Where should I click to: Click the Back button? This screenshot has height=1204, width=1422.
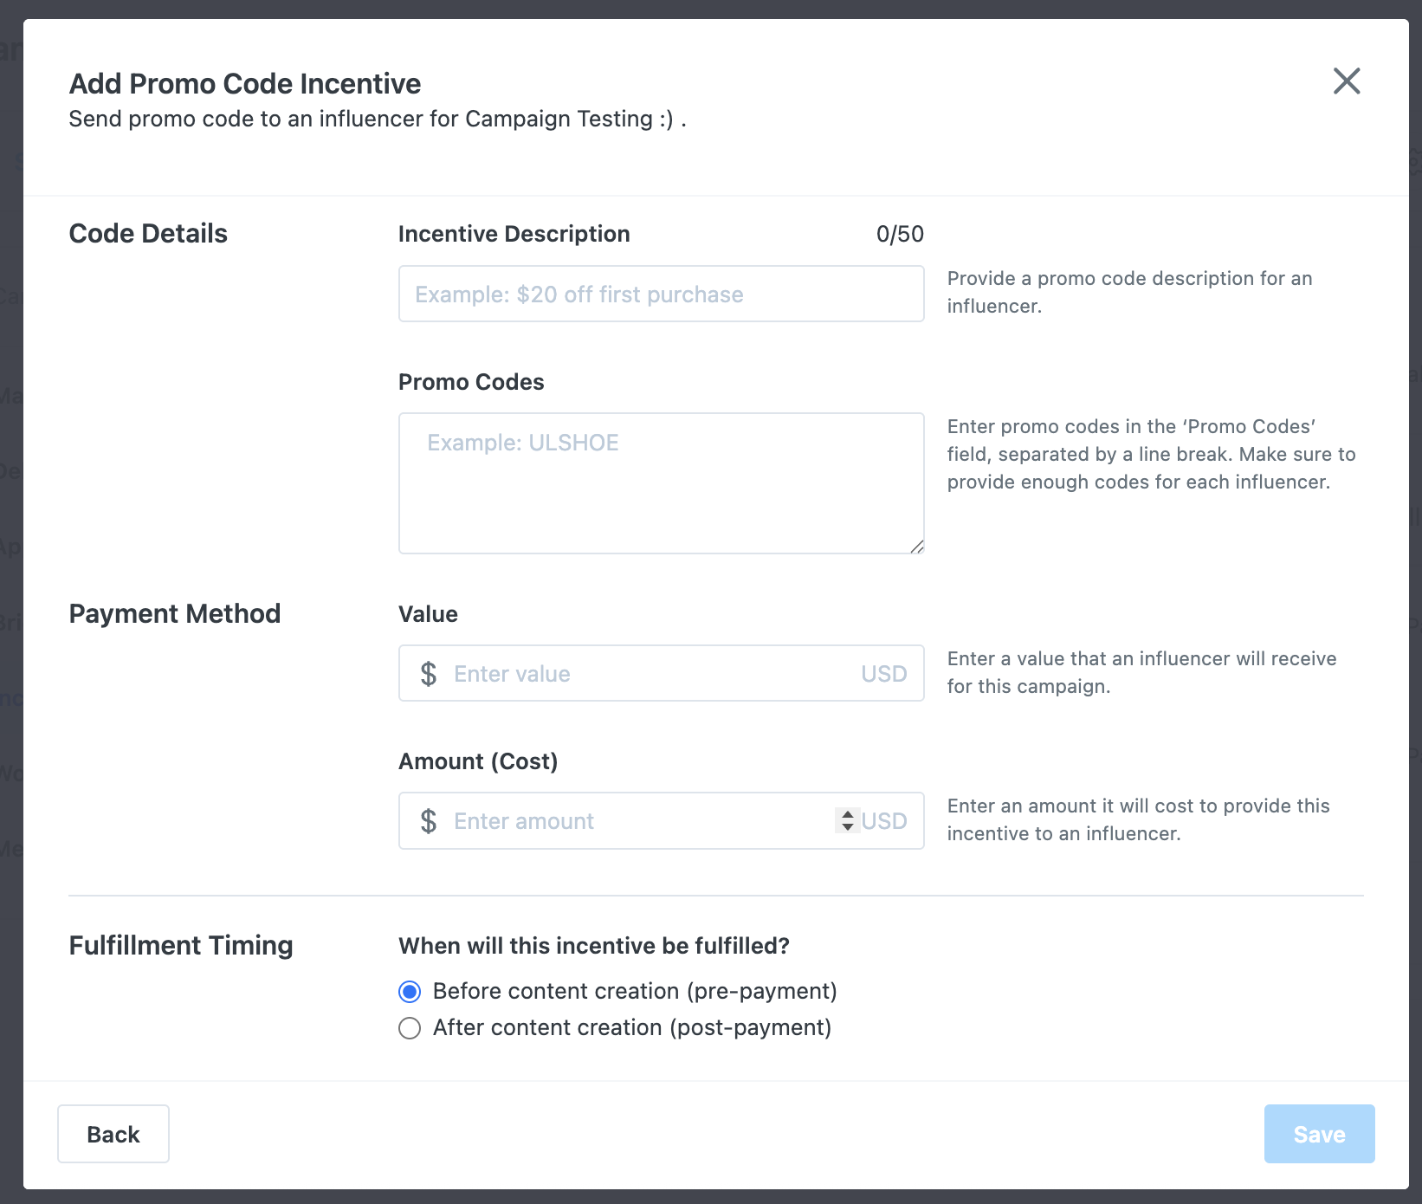pos(113,1134)
